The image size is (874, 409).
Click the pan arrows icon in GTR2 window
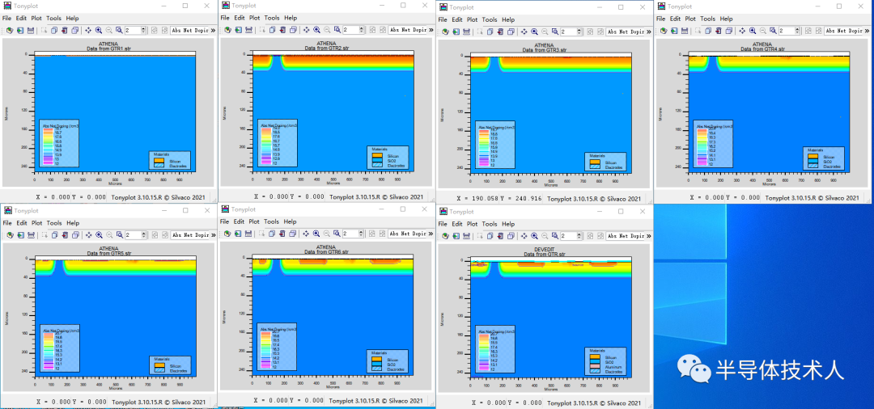point(306,29)
